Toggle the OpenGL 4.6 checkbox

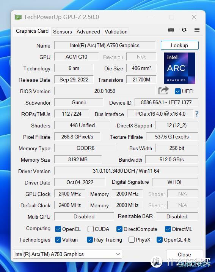click(160, 240)
